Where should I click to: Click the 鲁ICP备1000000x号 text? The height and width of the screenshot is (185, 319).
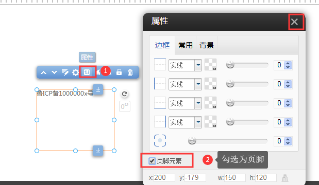tap(65, 94)
